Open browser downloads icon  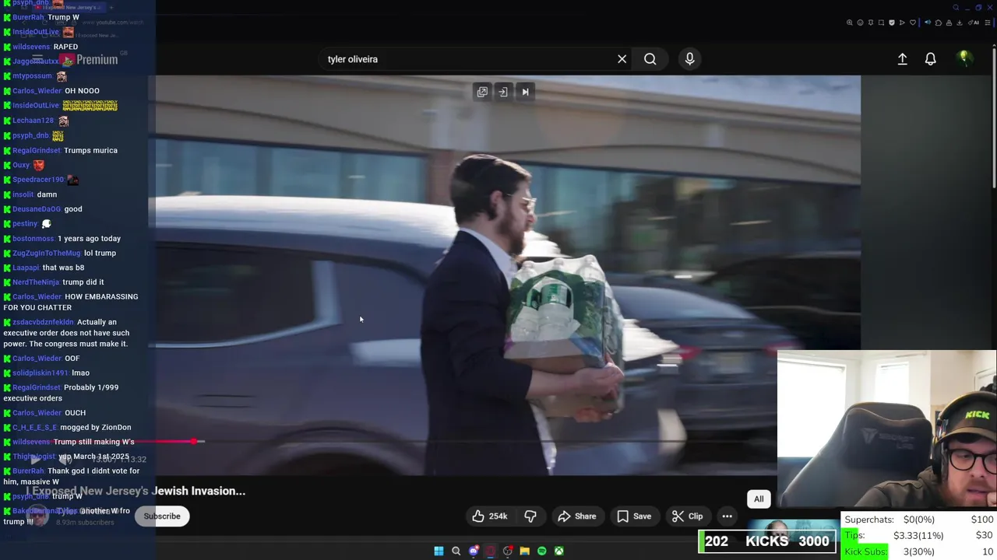tap(960, 23)
